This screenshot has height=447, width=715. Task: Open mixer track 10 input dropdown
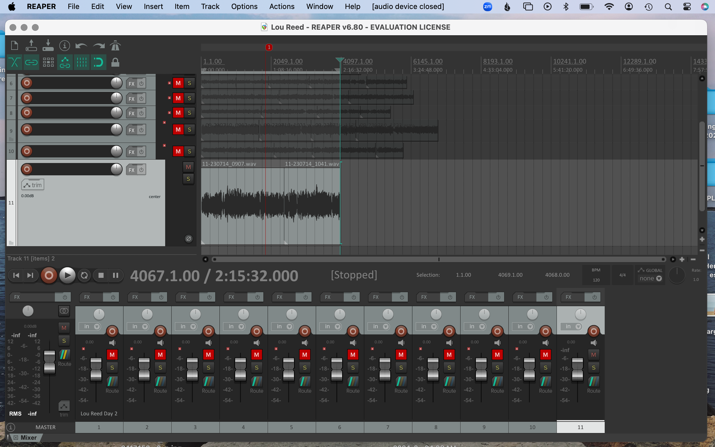(524, 327)
